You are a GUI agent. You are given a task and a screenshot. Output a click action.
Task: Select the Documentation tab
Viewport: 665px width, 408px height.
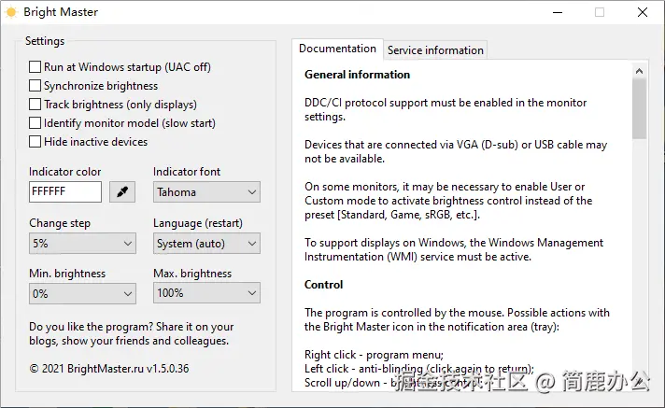point(337,49)
